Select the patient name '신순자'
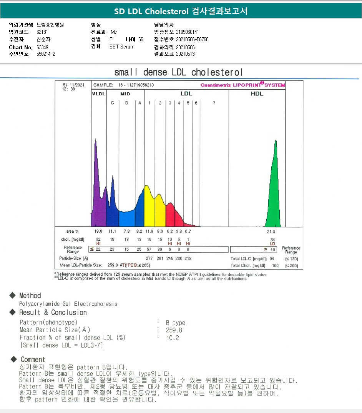The width and height of the screenshot is (362, 413). (x=43, y=39)
